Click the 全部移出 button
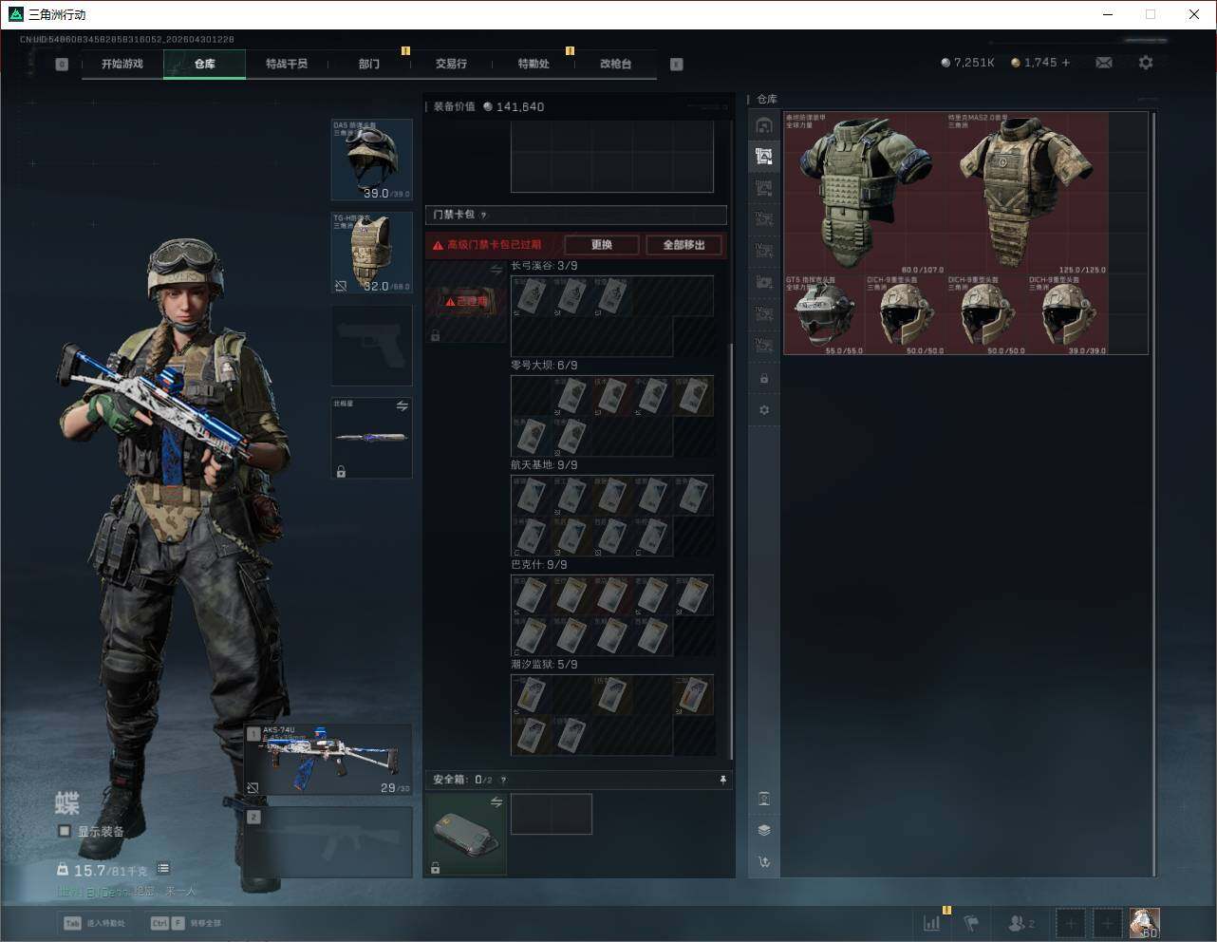This screenshot has width=1217, height=942. point(683,245)
